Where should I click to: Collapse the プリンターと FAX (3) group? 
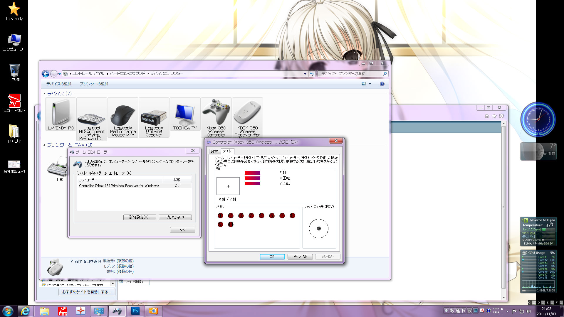coord(45,145)
